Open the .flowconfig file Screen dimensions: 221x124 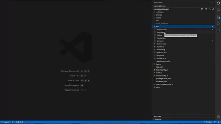183,50
